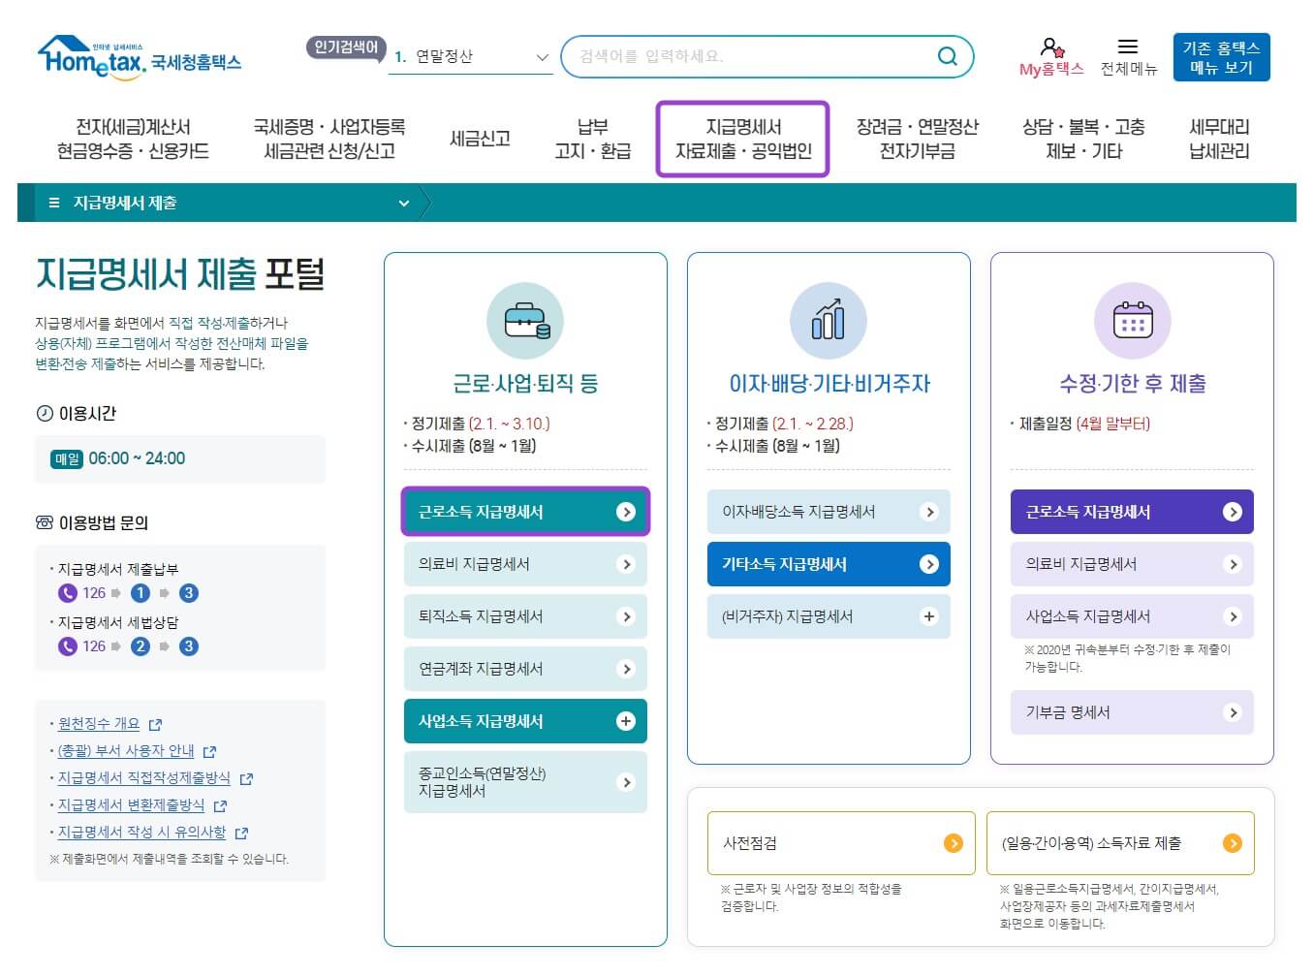Click external link icon beside 원천징수 개요

[155, 724]
